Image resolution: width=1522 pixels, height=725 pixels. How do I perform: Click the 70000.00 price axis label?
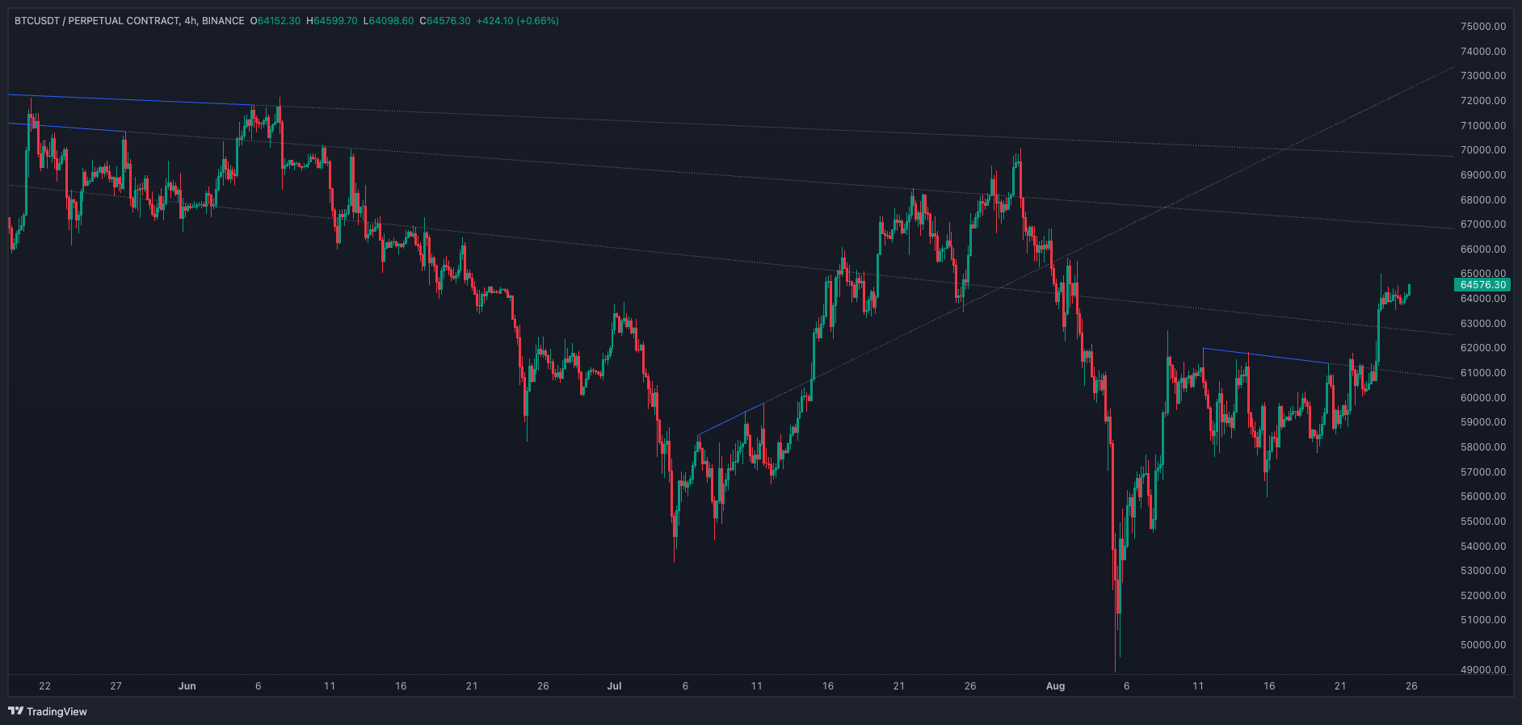click(1483, 150)
